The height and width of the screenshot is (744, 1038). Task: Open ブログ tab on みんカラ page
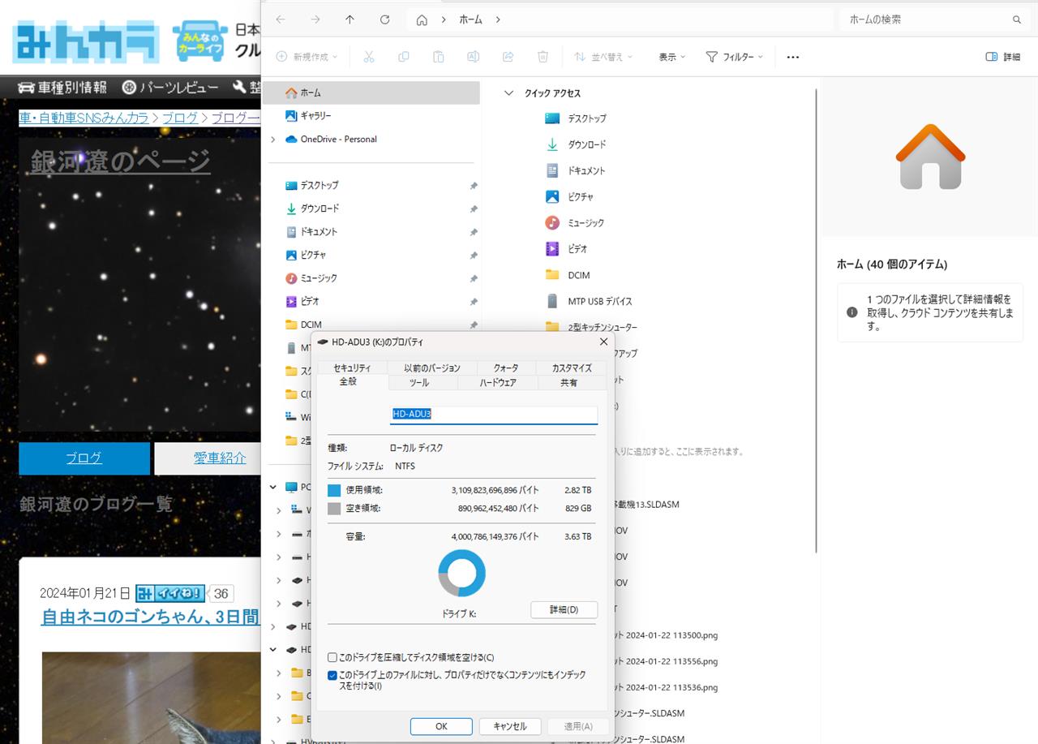pyautogui.click(x=84, y=458)
